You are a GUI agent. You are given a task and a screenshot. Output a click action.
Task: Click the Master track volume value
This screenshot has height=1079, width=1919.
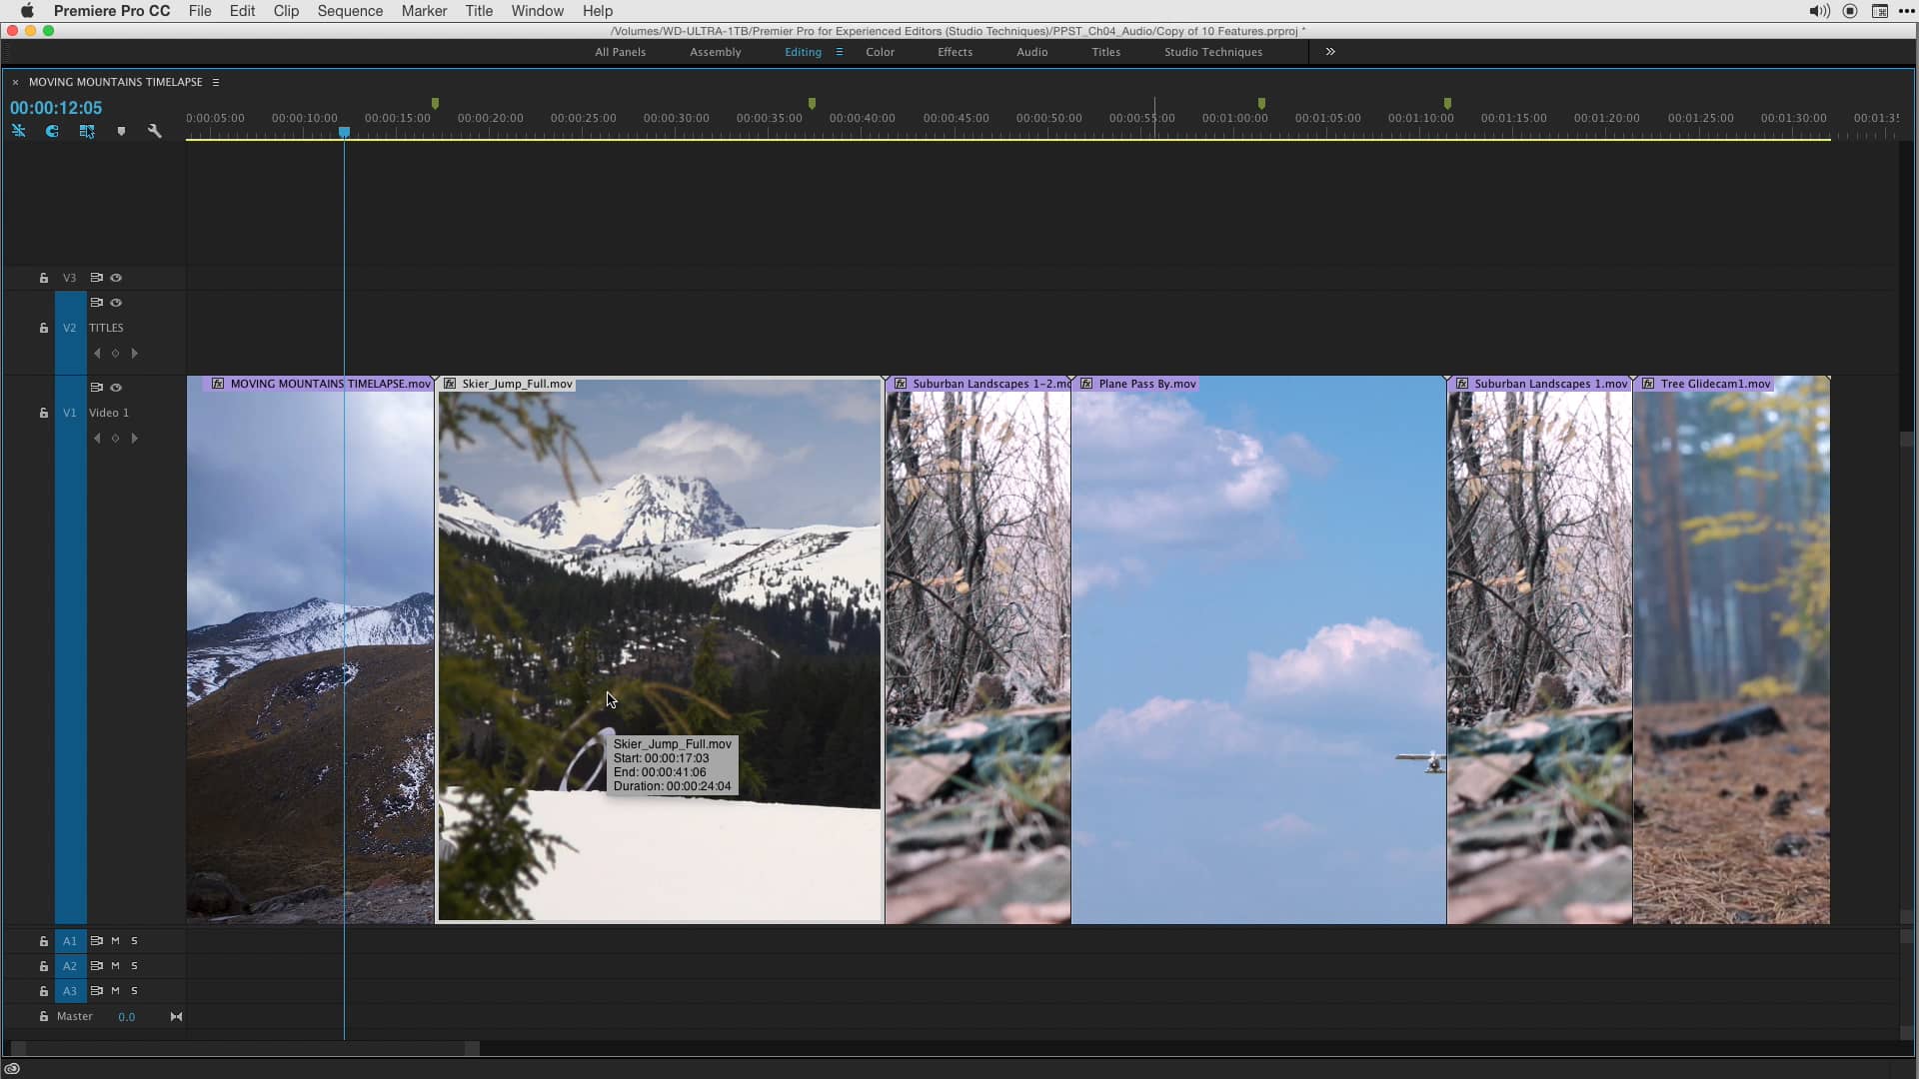[126, 1016]
